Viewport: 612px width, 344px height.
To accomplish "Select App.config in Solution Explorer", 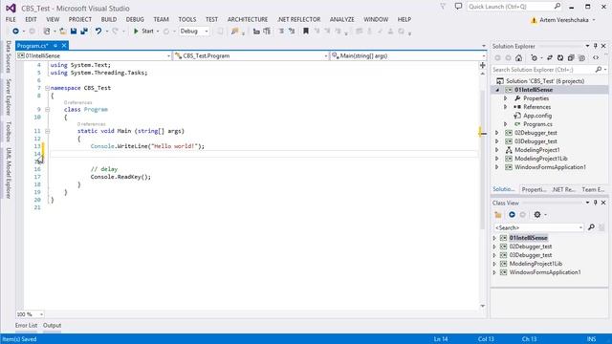I will [x=537, y=116].
